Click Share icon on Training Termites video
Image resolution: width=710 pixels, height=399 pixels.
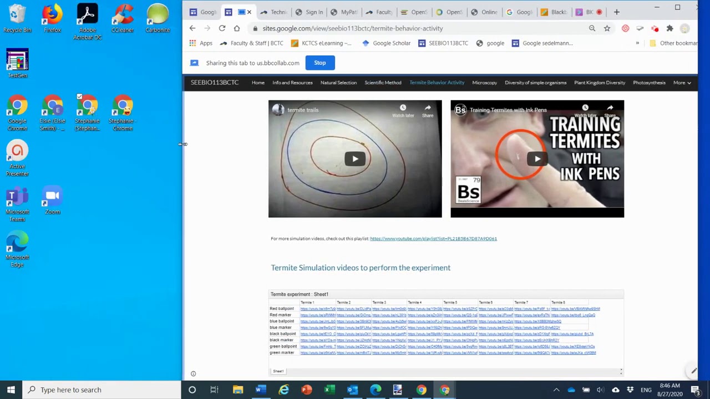pyautogui.click(x=610, y=110)
